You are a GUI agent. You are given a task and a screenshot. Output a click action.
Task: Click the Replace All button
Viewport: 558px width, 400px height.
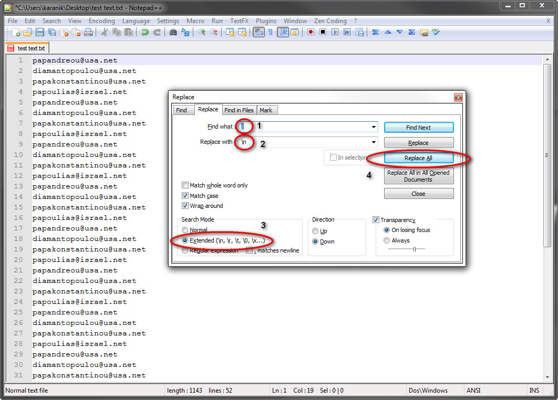point(419,157)
